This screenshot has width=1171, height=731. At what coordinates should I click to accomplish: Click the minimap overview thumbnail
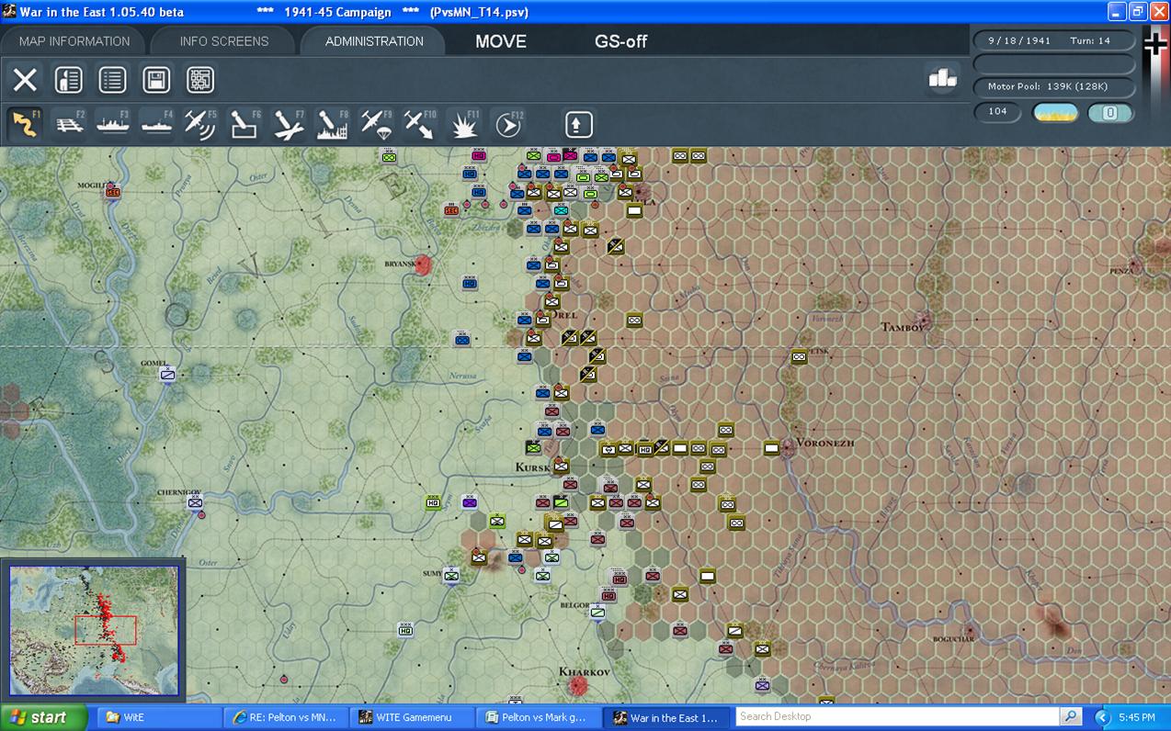click(x=94, y=630)
